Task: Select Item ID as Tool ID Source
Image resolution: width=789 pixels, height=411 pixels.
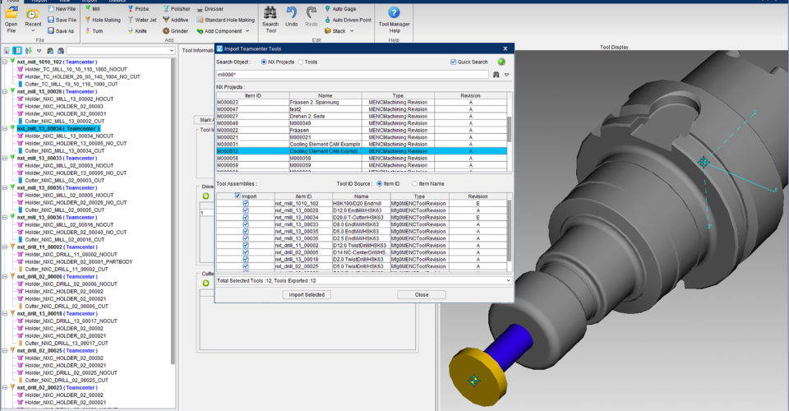Action: click(380, 183)
